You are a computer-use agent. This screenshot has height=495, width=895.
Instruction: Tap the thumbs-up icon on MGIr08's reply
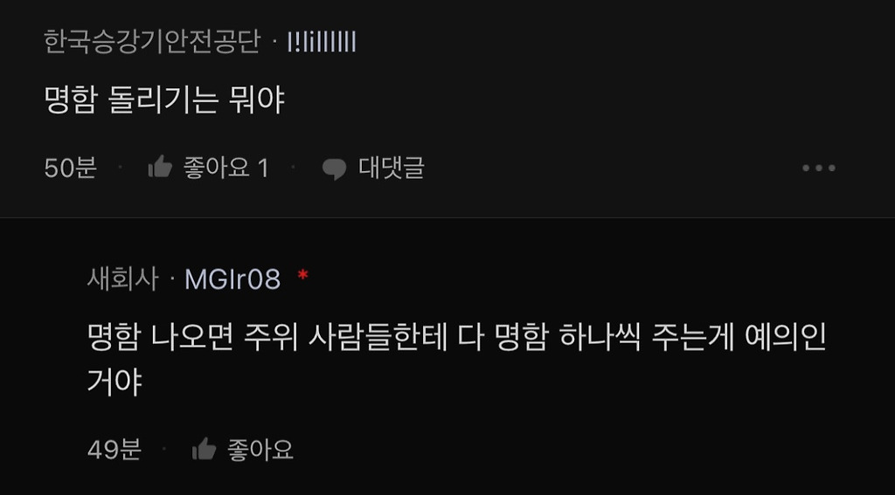[x=205, y=450]
